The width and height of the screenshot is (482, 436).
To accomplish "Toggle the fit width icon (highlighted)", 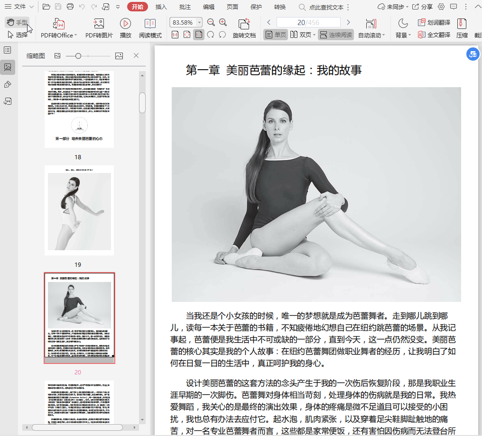I will 199,35.
